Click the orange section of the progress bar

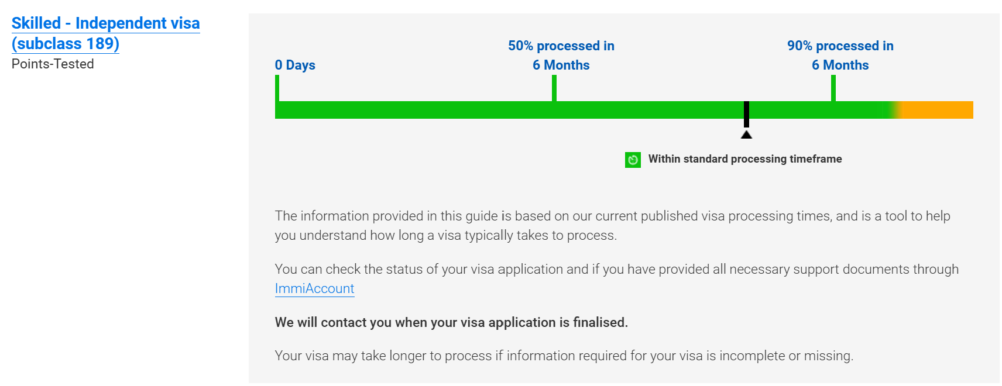936,110
